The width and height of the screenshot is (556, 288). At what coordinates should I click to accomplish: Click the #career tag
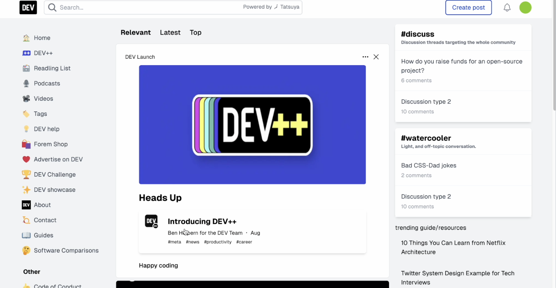click(x=244, y=242)
